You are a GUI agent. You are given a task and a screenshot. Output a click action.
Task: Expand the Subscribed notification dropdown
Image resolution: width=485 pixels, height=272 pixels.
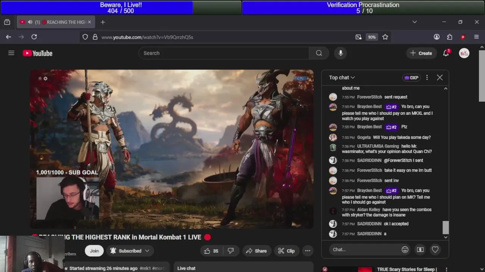(130, 251)
